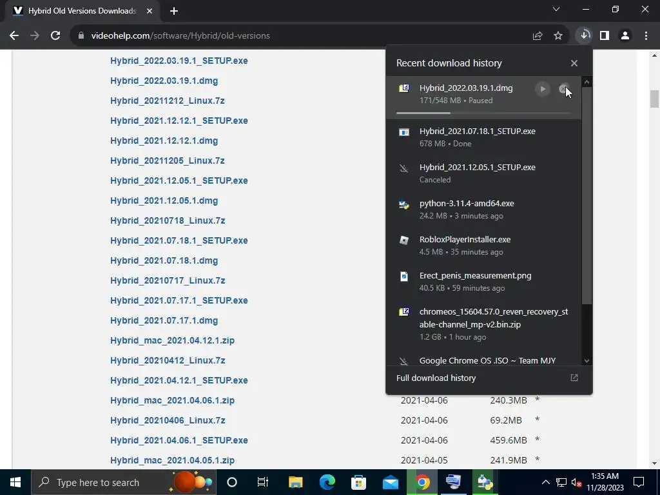
Task: Close the Recent download history panel
Action: (574, 63)
